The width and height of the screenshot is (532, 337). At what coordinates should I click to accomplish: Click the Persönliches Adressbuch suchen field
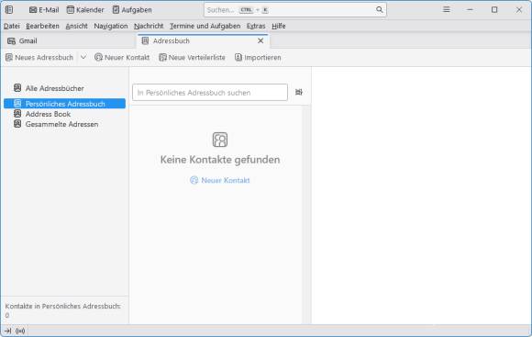click(210, 93)
